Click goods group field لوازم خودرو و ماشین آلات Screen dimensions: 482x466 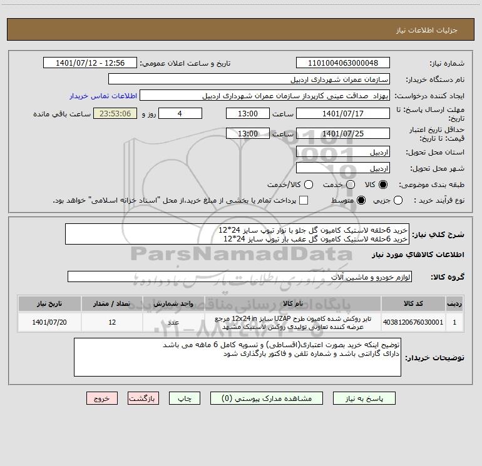click(240, 276)
